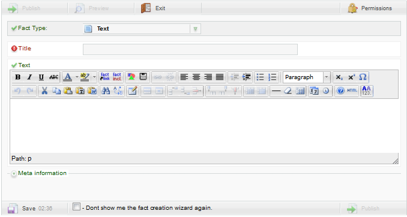
Task: Cut selection with the scissors icon
Action: click(x=44, y=91)
